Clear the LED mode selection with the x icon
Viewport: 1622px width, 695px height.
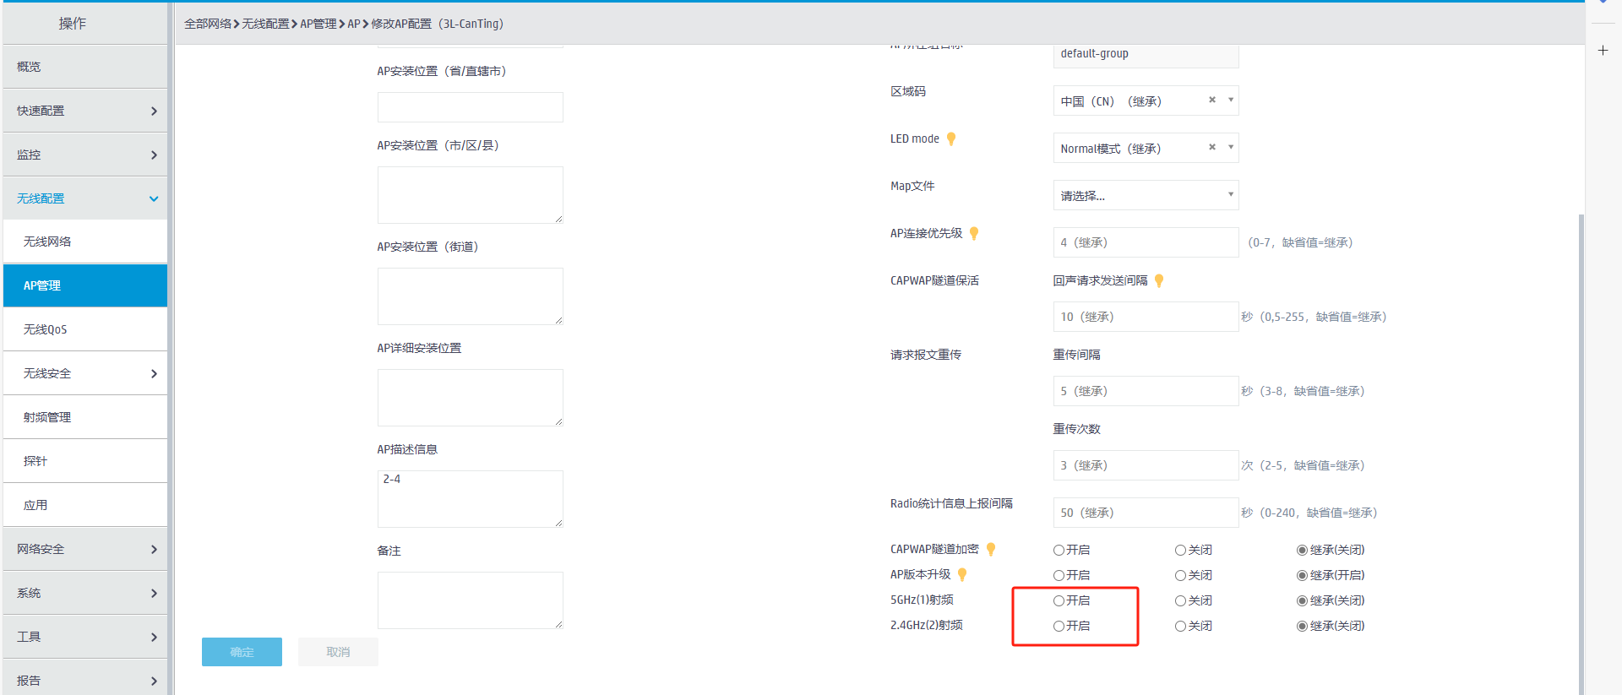(x=1212, y=147)
